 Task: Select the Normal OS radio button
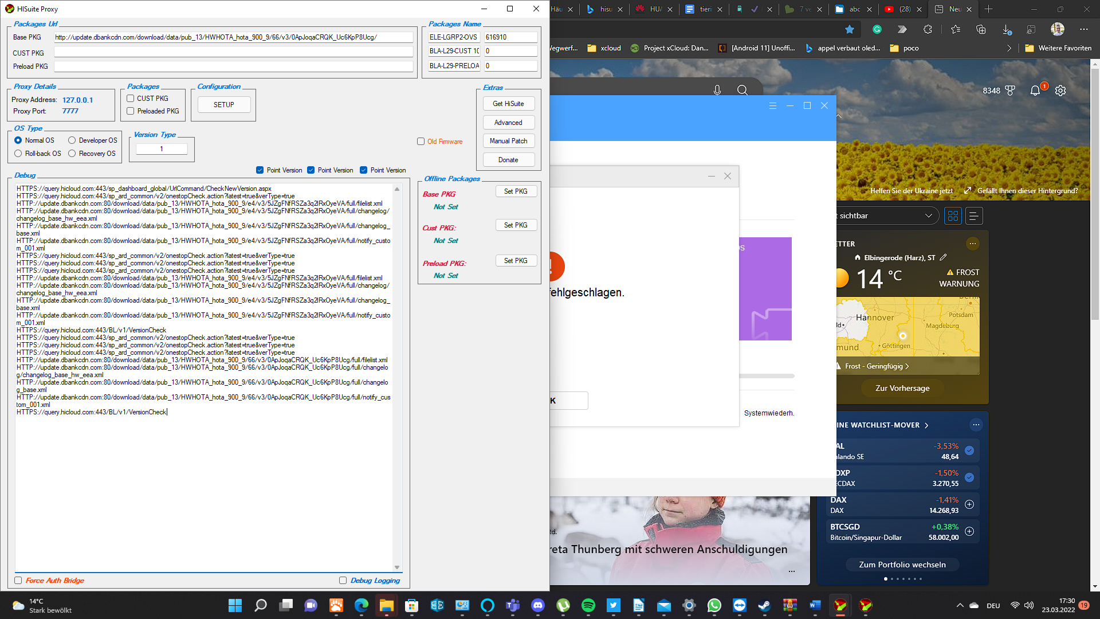18,140
